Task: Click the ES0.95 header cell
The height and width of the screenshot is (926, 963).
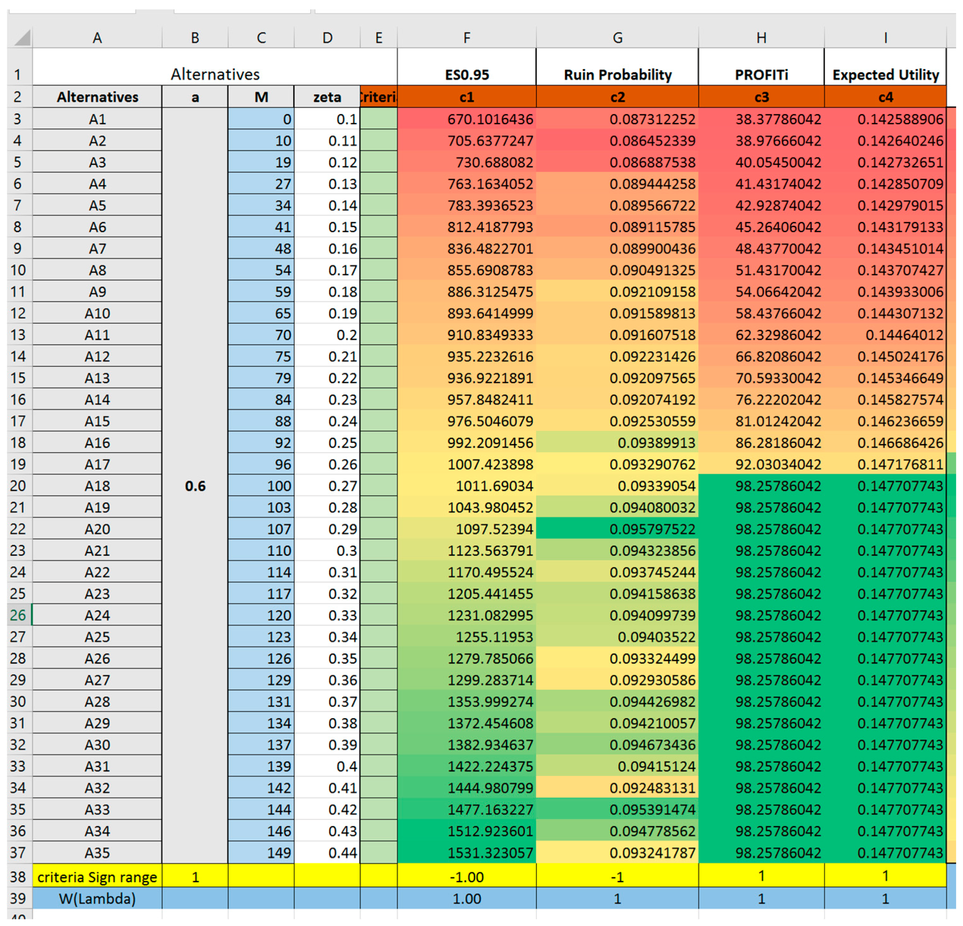Action: pyautogui.click(x=466, y=75)
